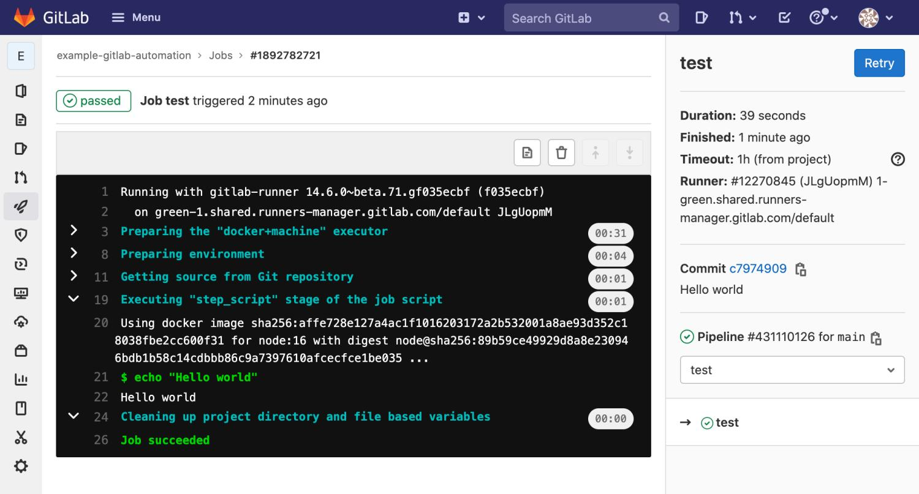The image size is (919, 494).
Task: Open Merge requests in left sidebar
Action: [21, 178]
